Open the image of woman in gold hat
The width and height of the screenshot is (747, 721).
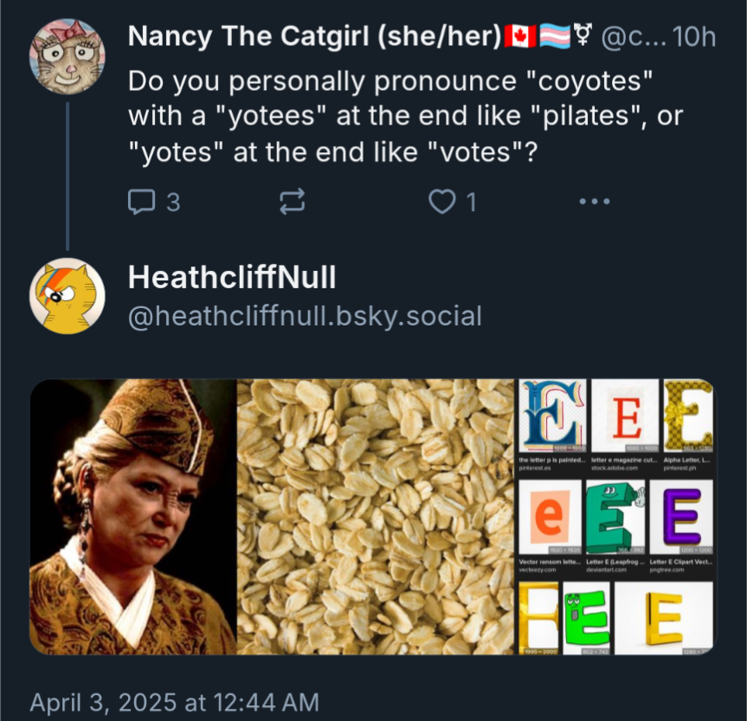pos(132,517)
